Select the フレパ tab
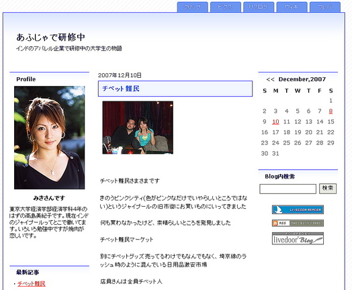The width and height of the screenshot is (352, 290). pos(325,7)
